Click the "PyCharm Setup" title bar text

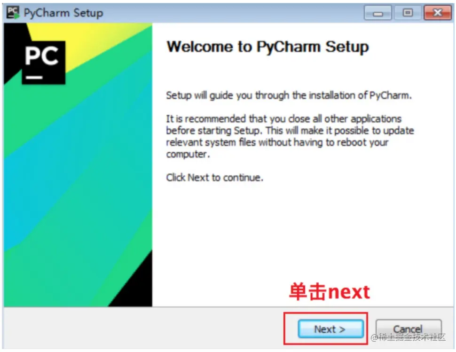pos(63,13)
